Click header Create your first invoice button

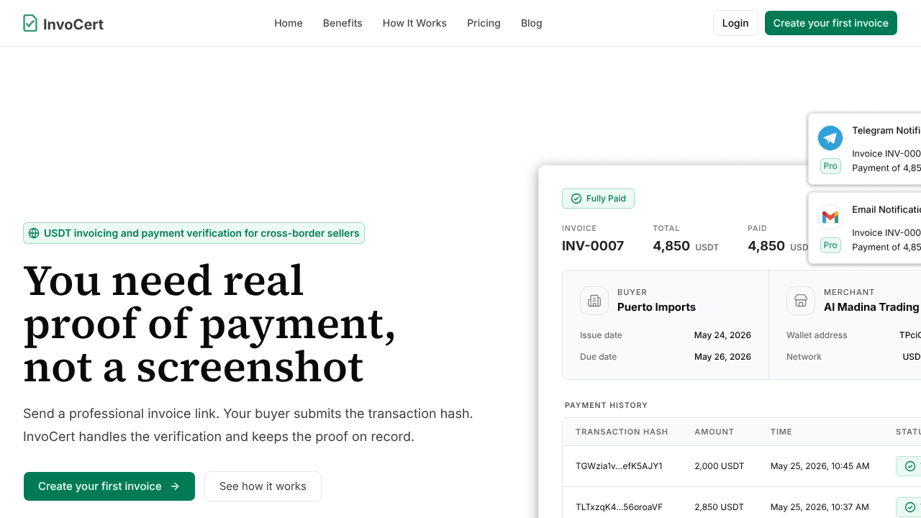831,23
